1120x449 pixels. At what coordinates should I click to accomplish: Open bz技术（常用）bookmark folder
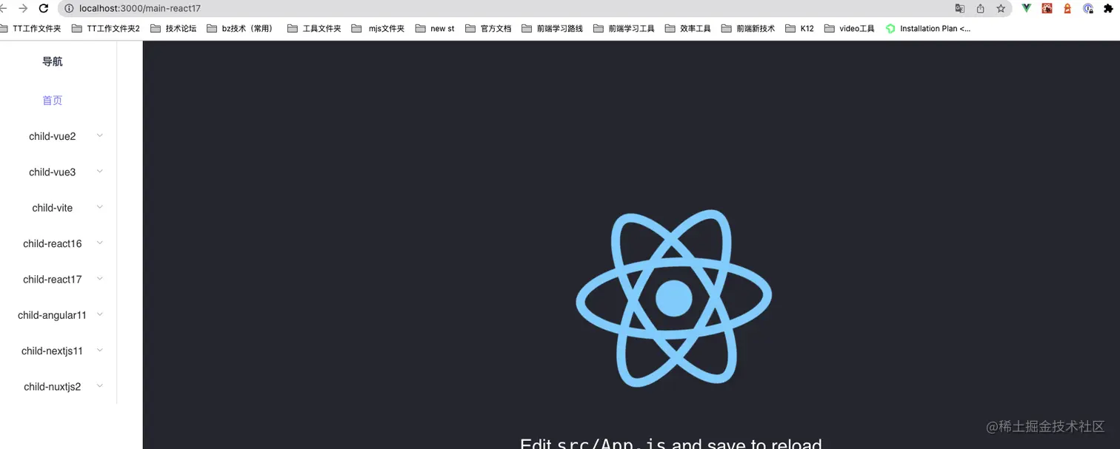pyautogui.click(x=240, y=28)
